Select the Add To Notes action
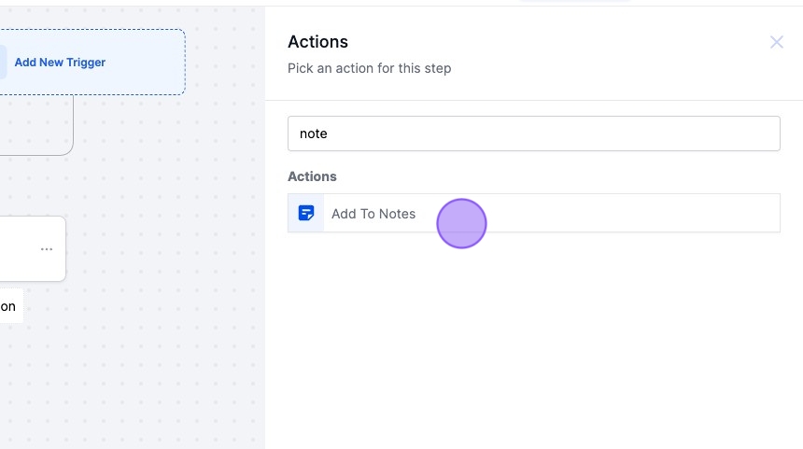This screenshot has width=803, height=449. coord(373,214)
